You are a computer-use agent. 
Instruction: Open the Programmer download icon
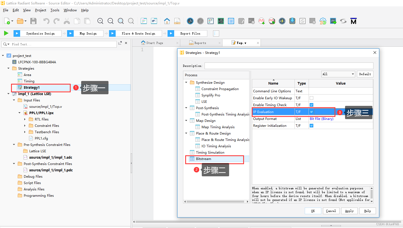click(x=292, y=21)
